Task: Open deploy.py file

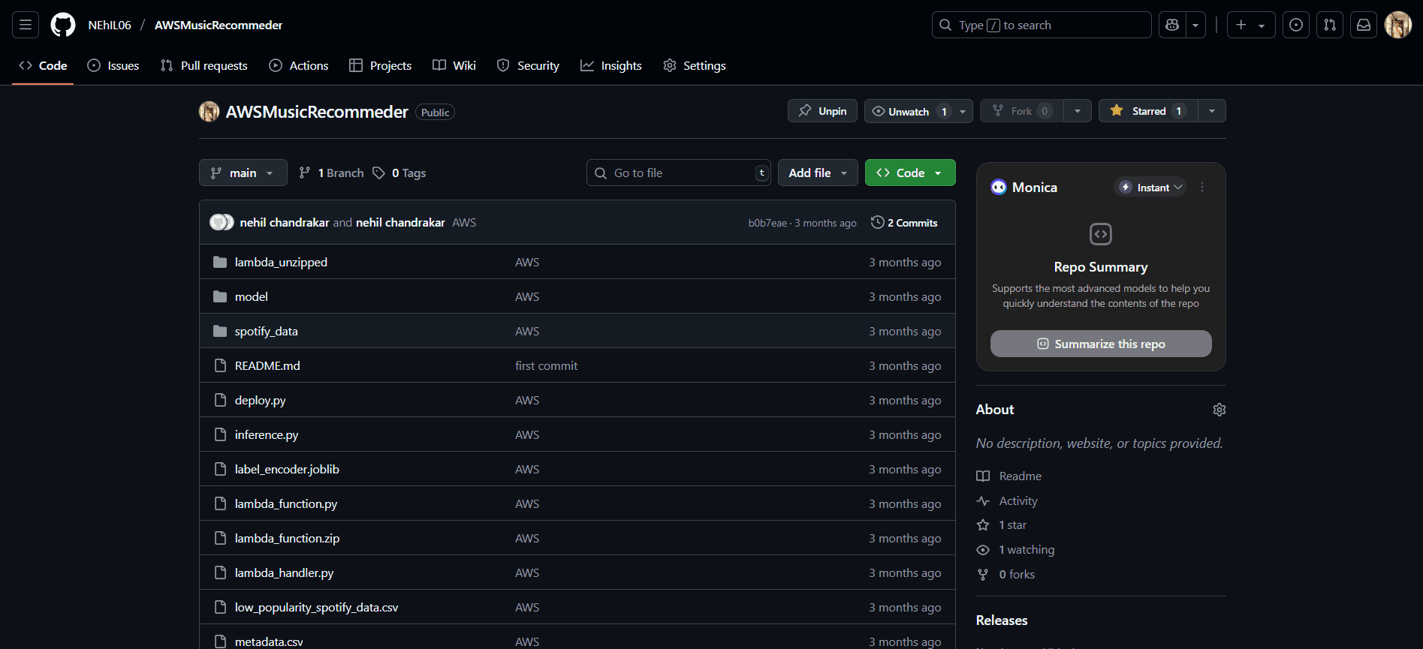Action: point(260,400)
